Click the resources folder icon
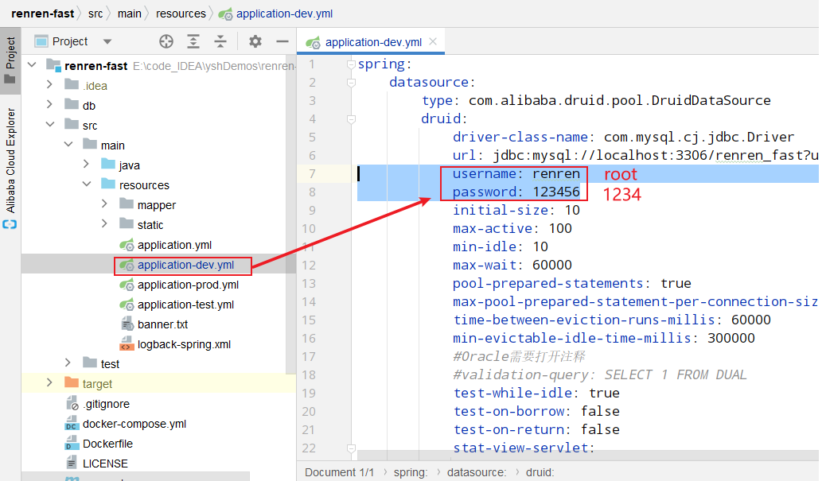This screenshot has height=481, width=826. [108, 184]
